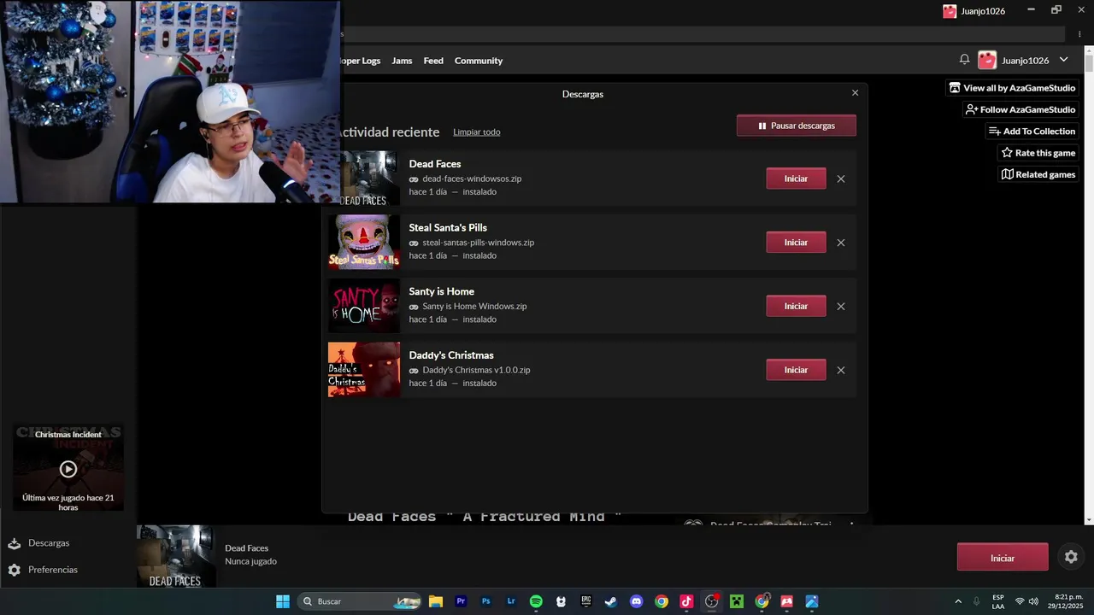Open TikTok from taskbar
The image size is (1094, 615).
(x=686, y=601)
